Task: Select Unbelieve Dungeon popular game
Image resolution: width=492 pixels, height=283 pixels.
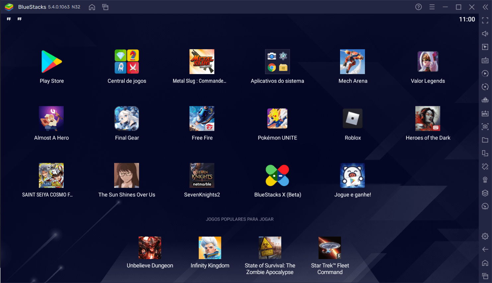Action: click(x=150, y=248)
